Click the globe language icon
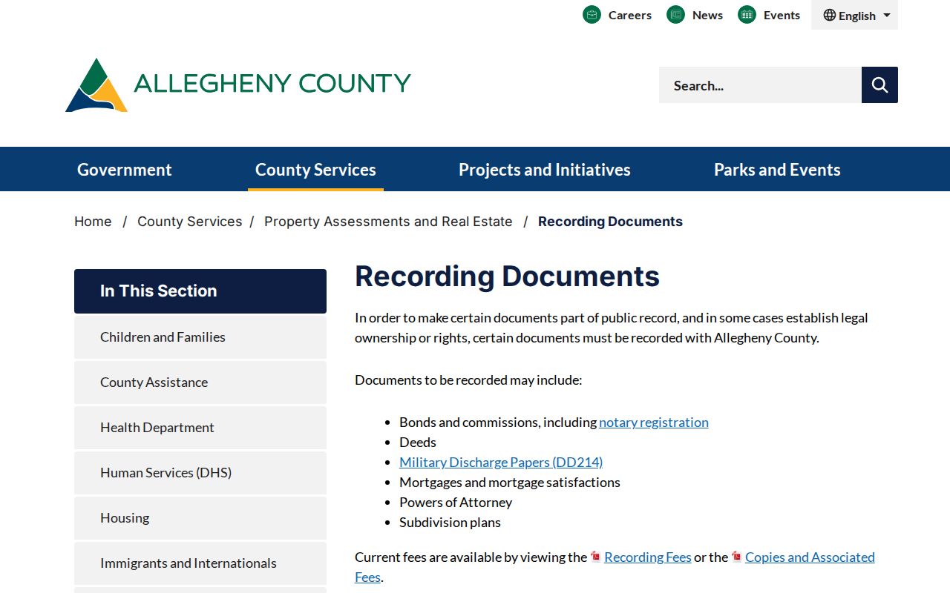 830,15
